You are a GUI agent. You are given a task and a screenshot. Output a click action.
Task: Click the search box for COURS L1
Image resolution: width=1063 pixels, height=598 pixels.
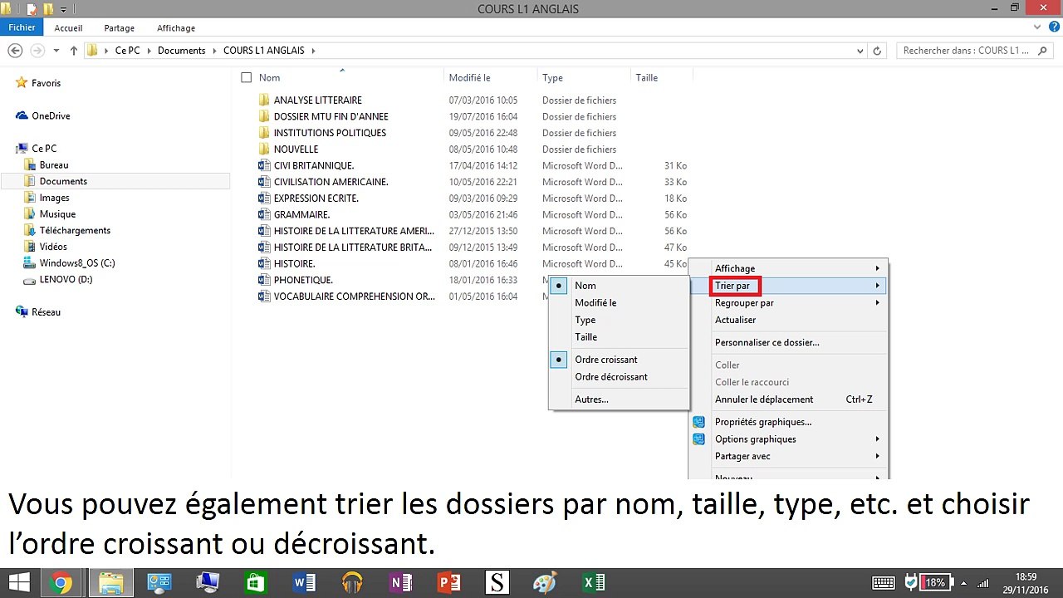[975, 51]
